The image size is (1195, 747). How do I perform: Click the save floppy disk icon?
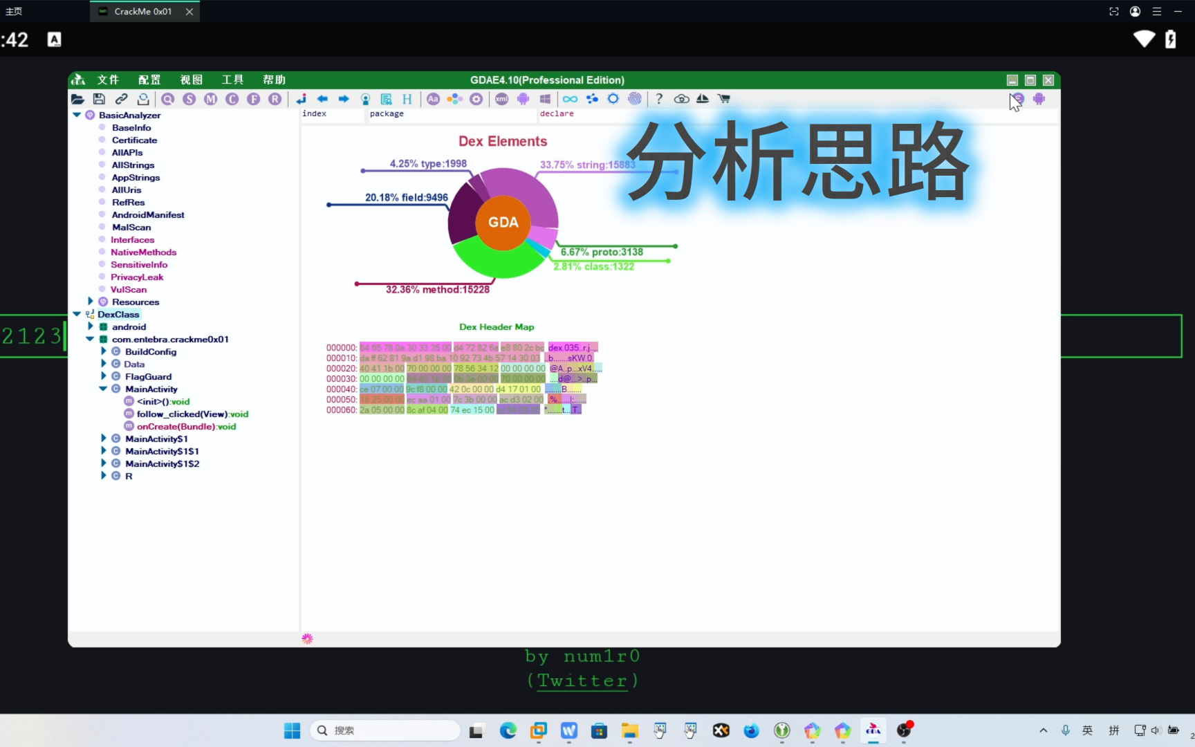pyautogui.click(x=99, y=99)
